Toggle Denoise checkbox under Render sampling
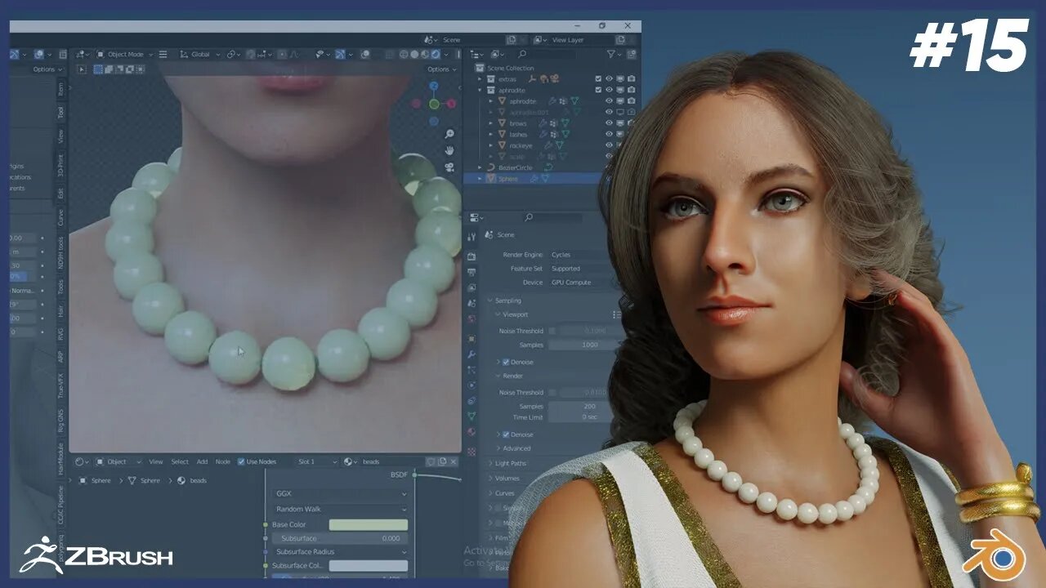The width and height of the screenshot is (1046, 588). click(x=506, y=434)
